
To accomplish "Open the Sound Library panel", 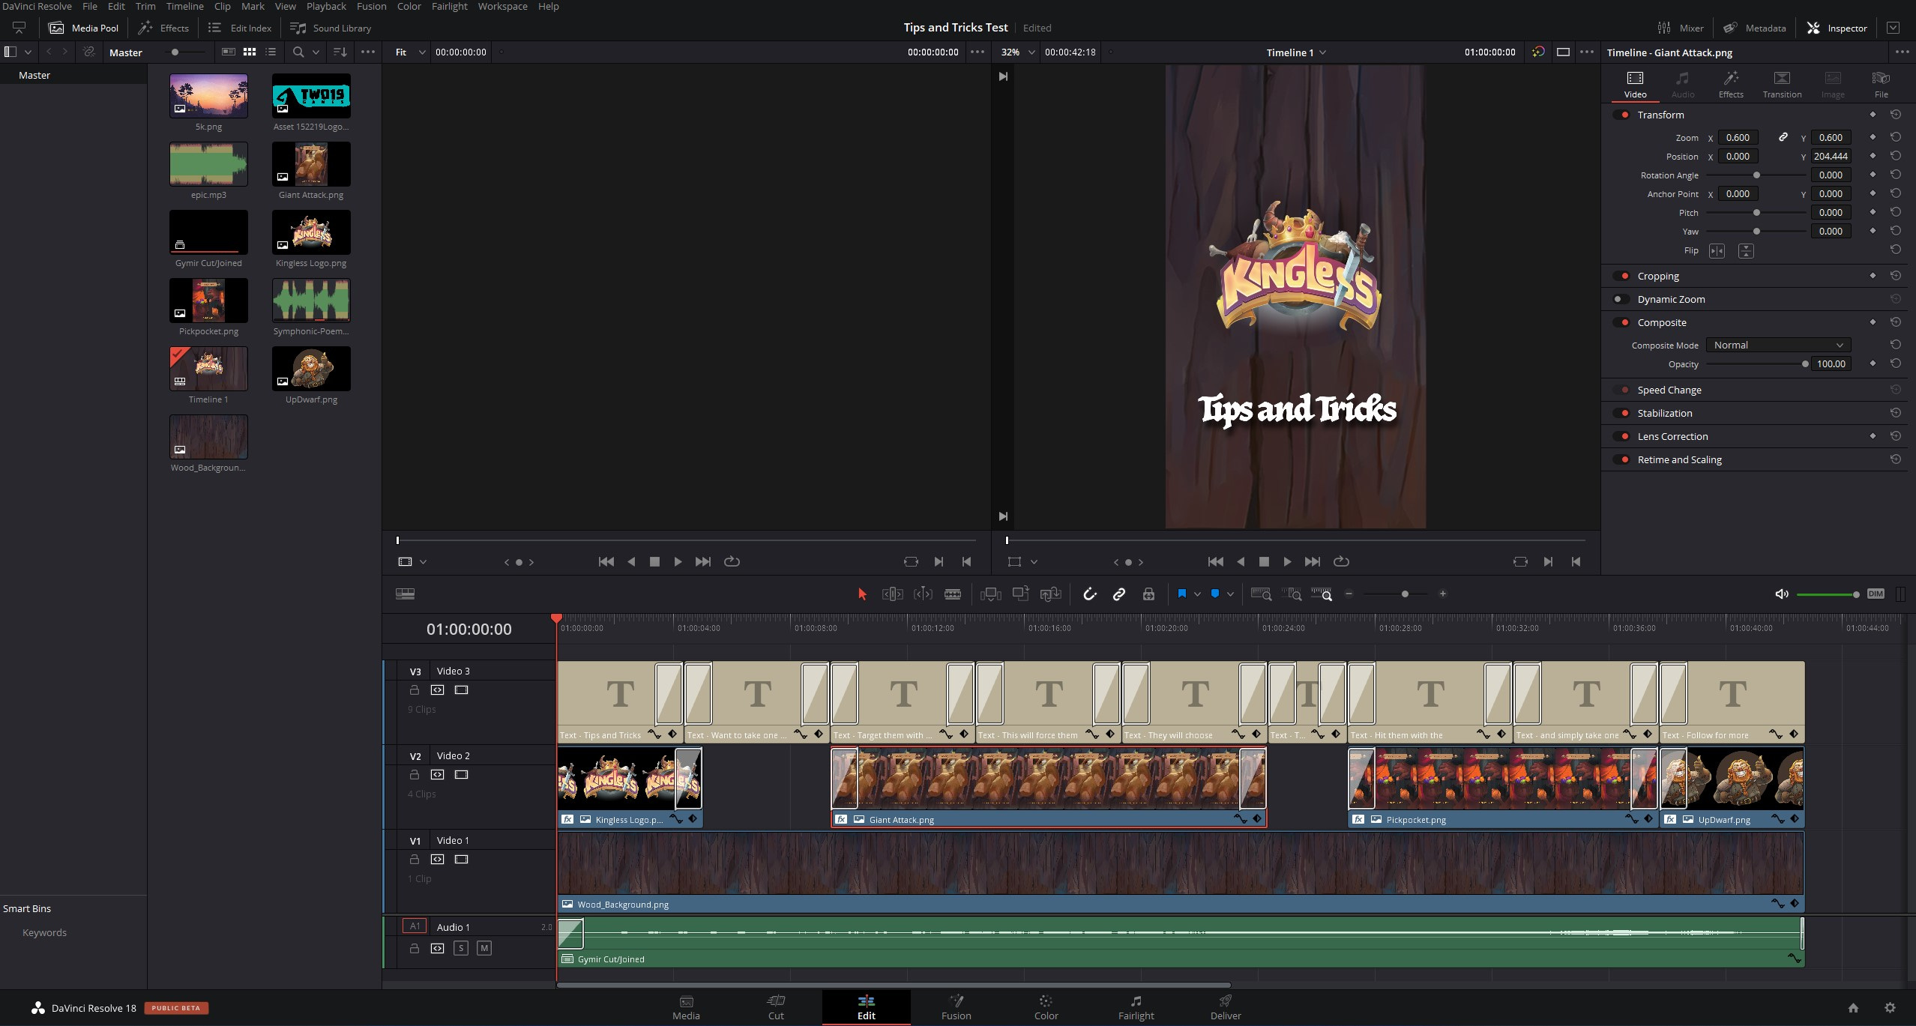I will 331,28.
